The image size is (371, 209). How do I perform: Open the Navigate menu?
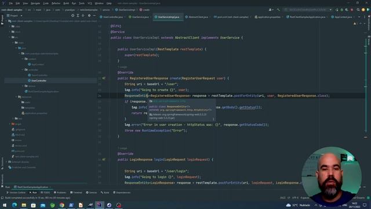pos(35,3)
